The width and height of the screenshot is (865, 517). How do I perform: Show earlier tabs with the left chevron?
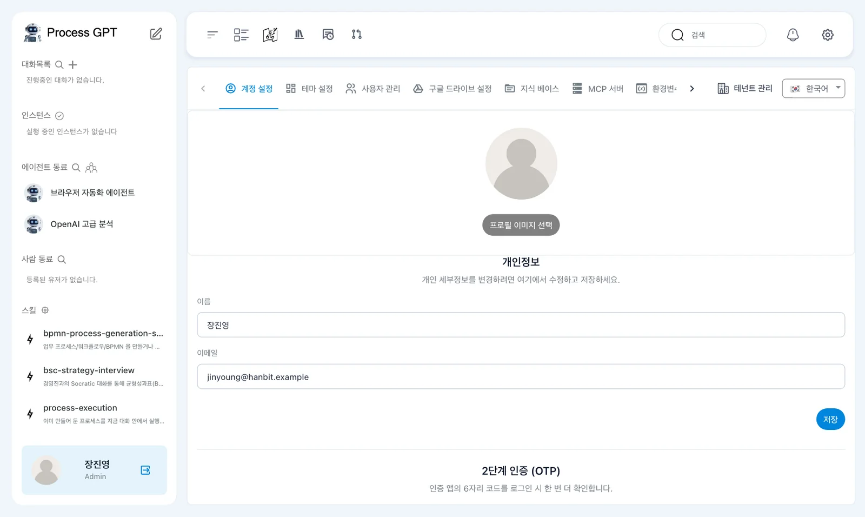203,89
